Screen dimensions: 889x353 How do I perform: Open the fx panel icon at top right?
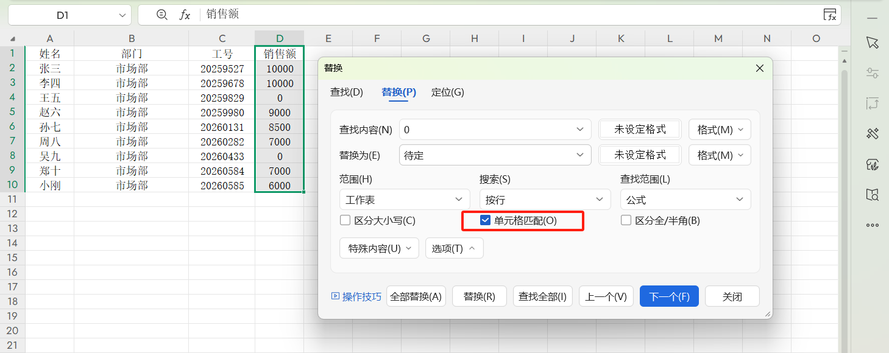pyautogui.click(x=831, y=13)
